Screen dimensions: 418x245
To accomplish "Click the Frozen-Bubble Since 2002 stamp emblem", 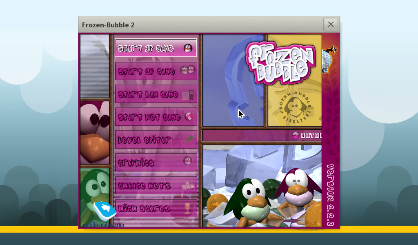I will [295, 107].
